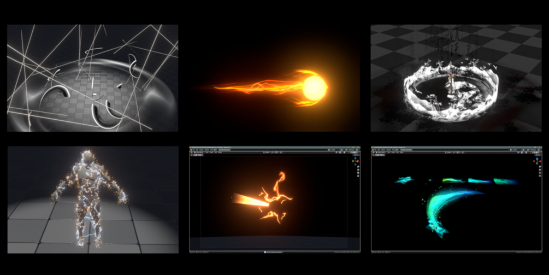Click Back to Previous in orange lightning window

click(225, 150)
